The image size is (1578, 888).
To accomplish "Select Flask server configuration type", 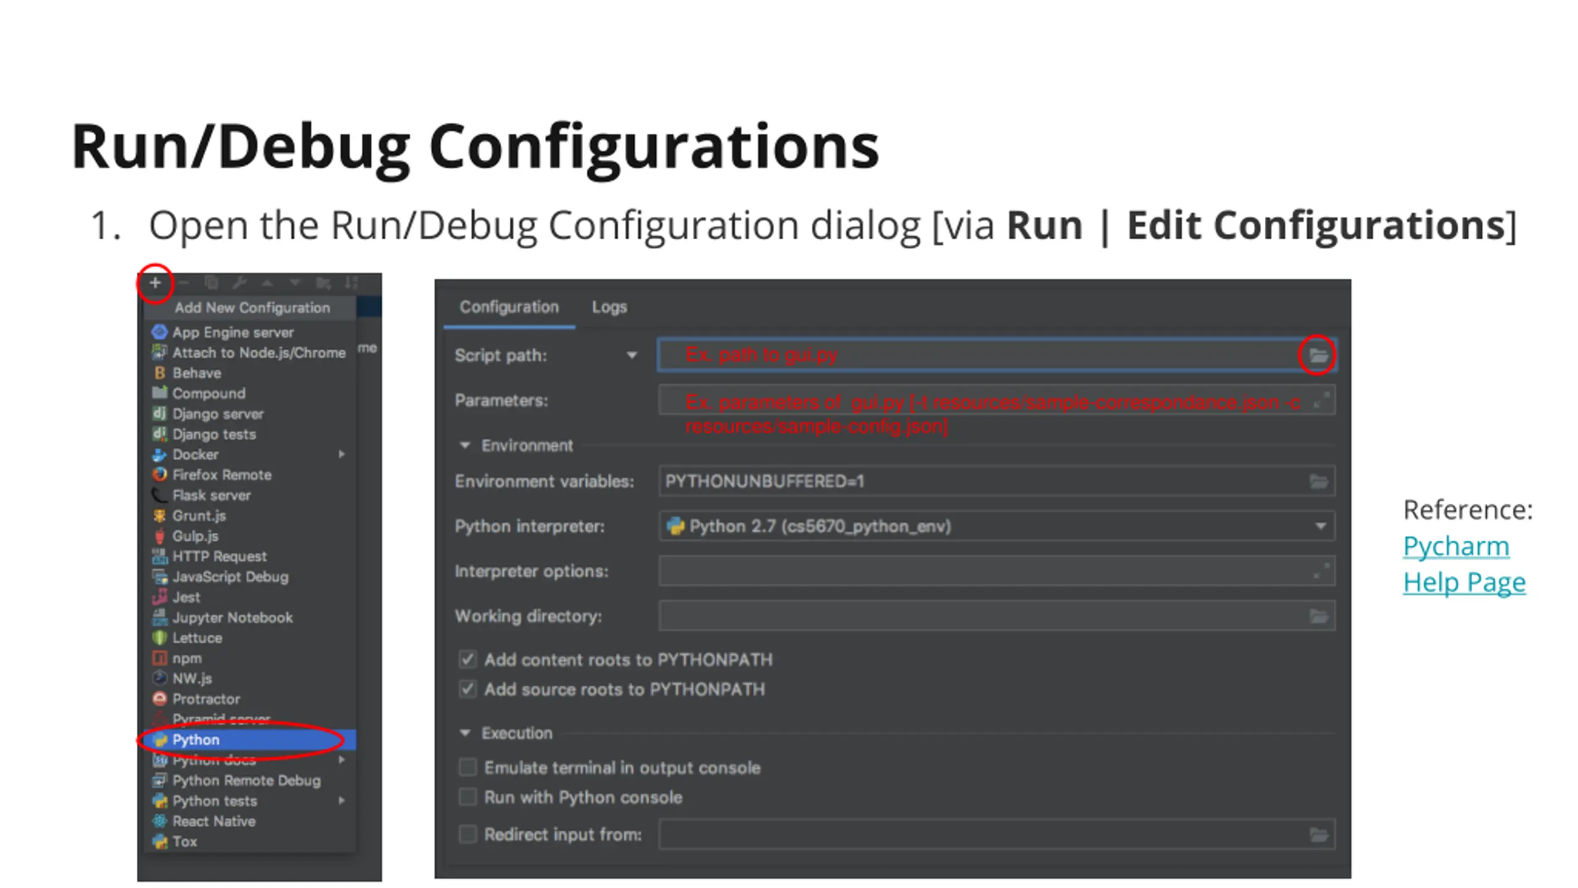I will coord(250,495).
